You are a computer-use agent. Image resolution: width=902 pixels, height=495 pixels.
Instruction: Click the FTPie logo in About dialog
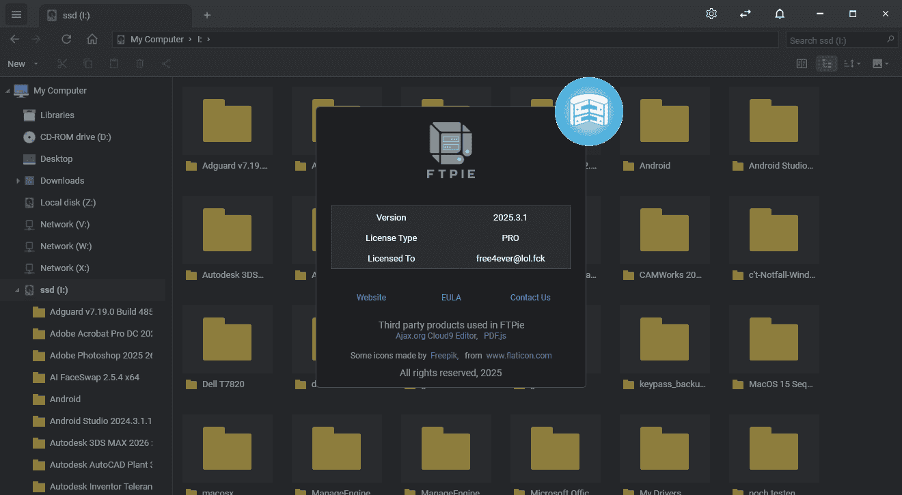coord(451,150)
